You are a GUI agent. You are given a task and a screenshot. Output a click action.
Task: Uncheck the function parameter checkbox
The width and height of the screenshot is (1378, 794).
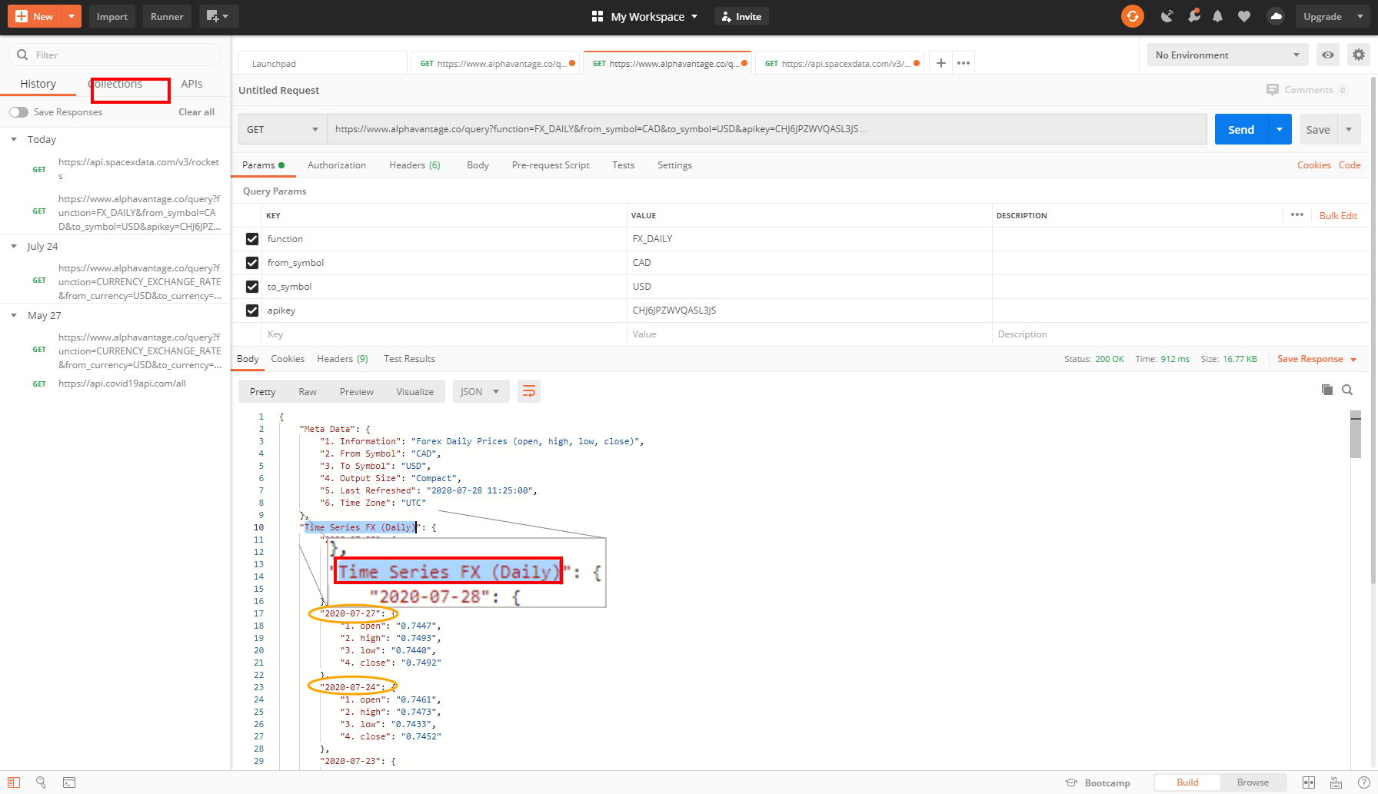(x=252, y=239)
